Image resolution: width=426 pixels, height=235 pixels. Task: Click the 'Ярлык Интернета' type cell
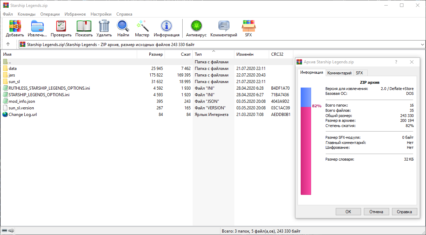[x=211, y=115]
